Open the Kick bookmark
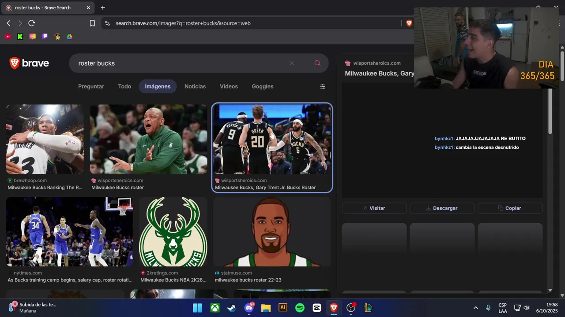565x317 pixels. [20, 37]
